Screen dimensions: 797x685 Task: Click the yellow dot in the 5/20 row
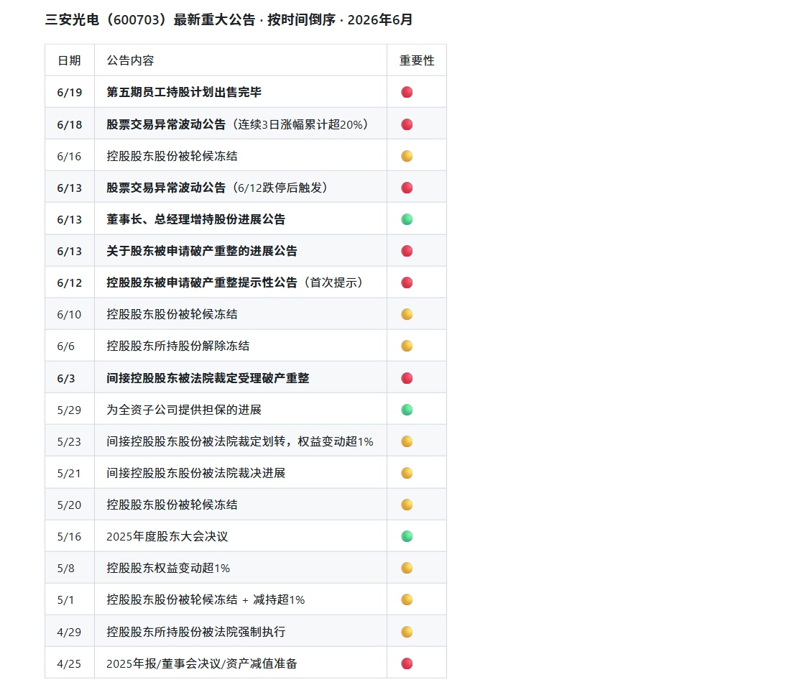coord(407,505)
